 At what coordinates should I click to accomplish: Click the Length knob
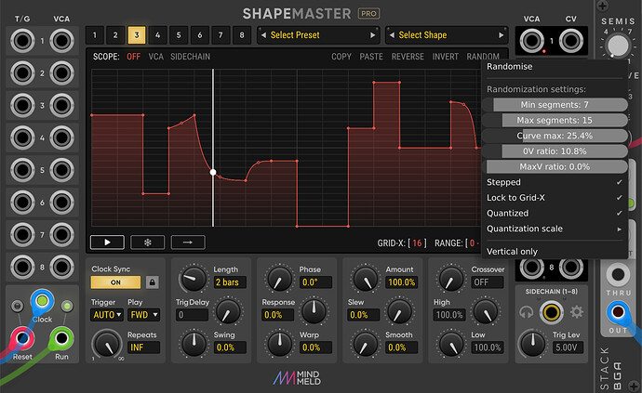pyautogui.click(x=193, y=279)
